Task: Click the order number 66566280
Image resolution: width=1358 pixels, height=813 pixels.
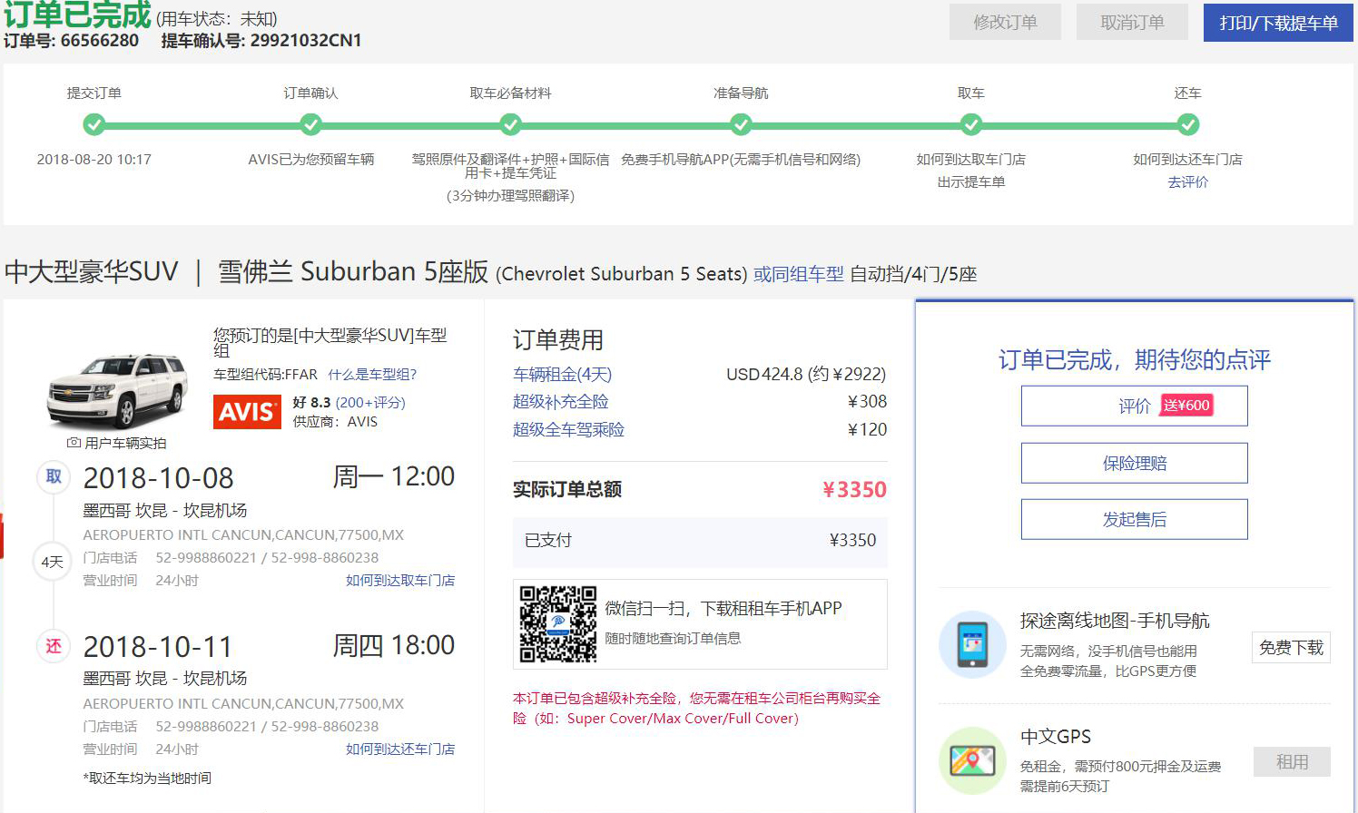Action: [100, 41]
